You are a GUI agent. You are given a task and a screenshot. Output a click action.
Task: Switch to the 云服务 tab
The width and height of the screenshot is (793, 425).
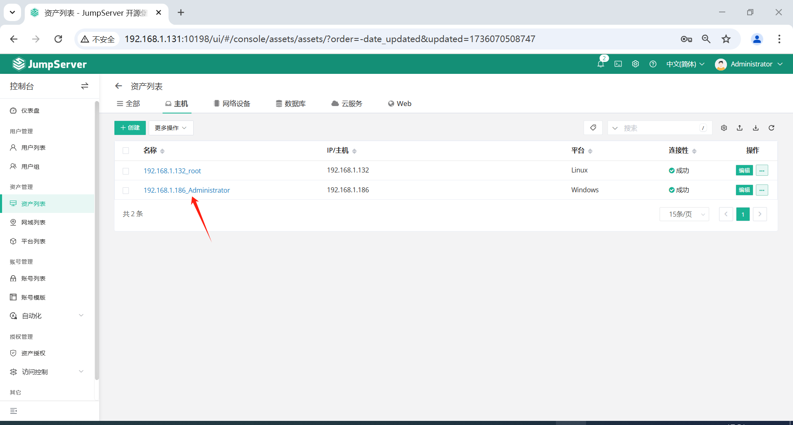(x=347, y=104)
